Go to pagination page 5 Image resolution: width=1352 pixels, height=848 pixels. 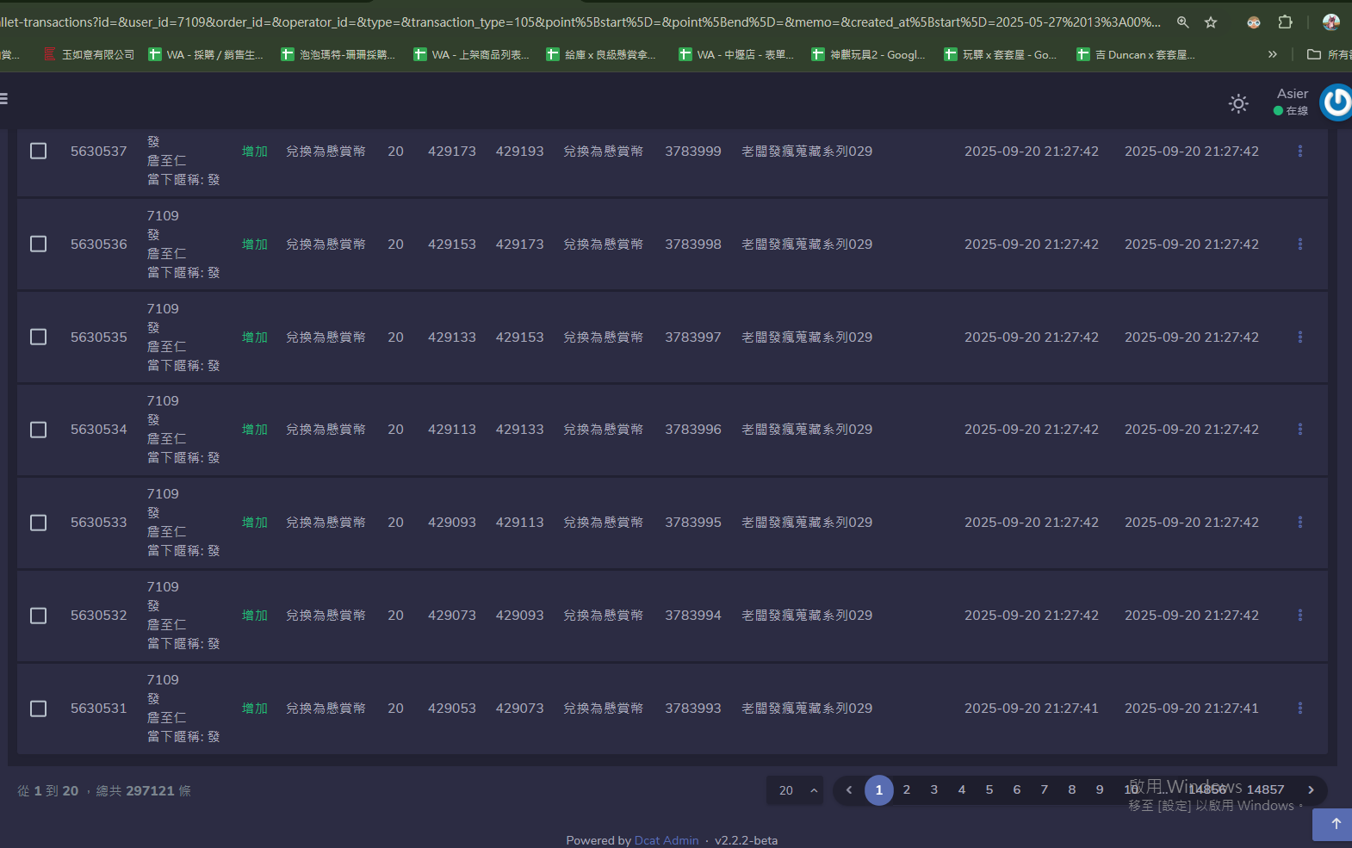point(989,789)
